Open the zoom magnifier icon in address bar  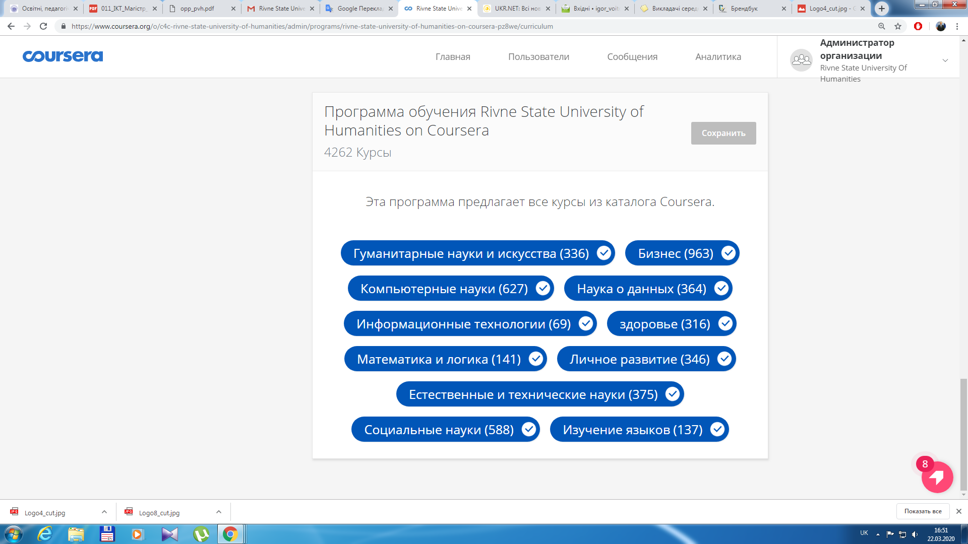(x=882, y=26)
